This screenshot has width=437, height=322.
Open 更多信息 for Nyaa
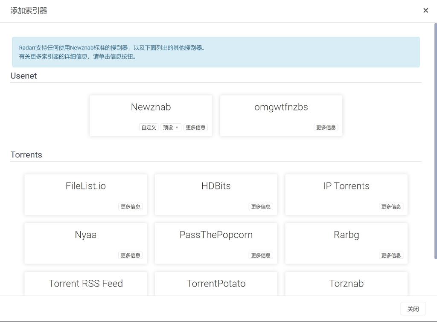pos(131,255)
